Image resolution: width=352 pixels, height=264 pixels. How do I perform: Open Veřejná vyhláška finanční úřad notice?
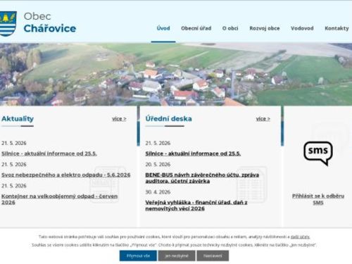196,206
